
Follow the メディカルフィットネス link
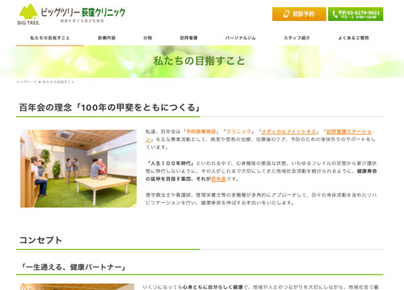coord(288,131)
